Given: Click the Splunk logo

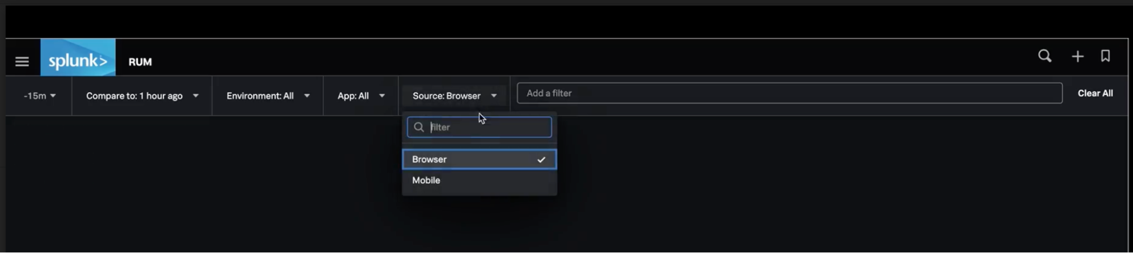Looking at the screenshot, I should 78,58.
